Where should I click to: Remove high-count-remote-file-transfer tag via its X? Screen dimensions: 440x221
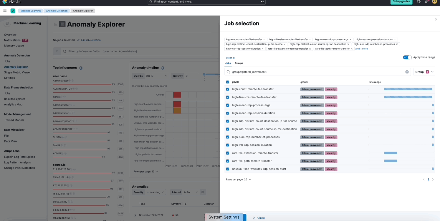click(264, 40)
